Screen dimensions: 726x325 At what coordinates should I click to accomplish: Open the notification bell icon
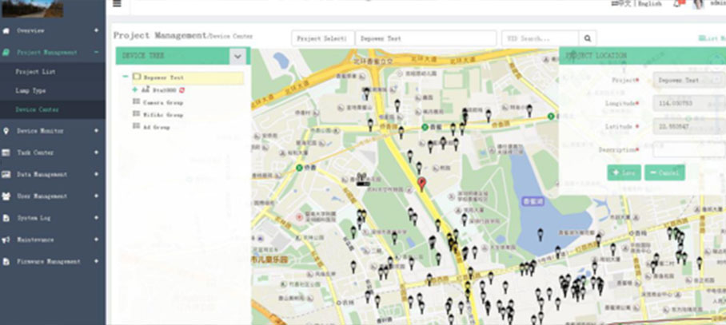678,4
